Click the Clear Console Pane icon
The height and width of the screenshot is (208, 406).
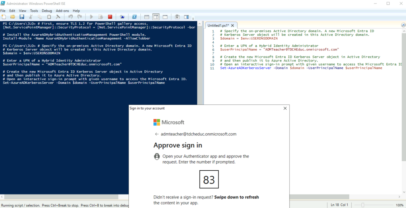pyautogui.click(x=58, y=17)
